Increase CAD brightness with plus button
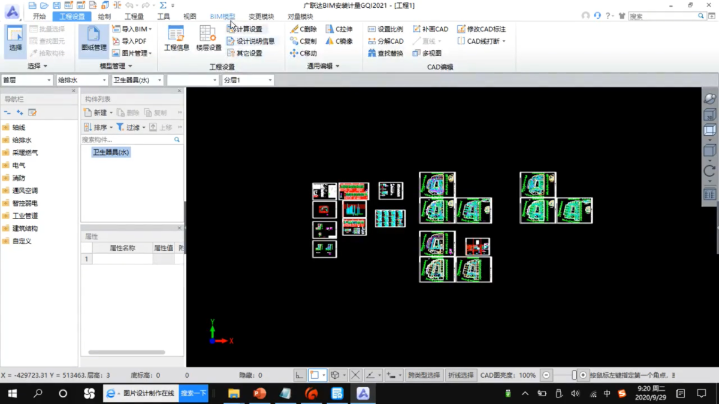 pyautogui.click(x=583, y=375)
